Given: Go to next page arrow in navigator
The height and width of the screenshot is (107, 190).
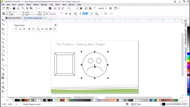Looking at the screenshot, I should point(22,97).
